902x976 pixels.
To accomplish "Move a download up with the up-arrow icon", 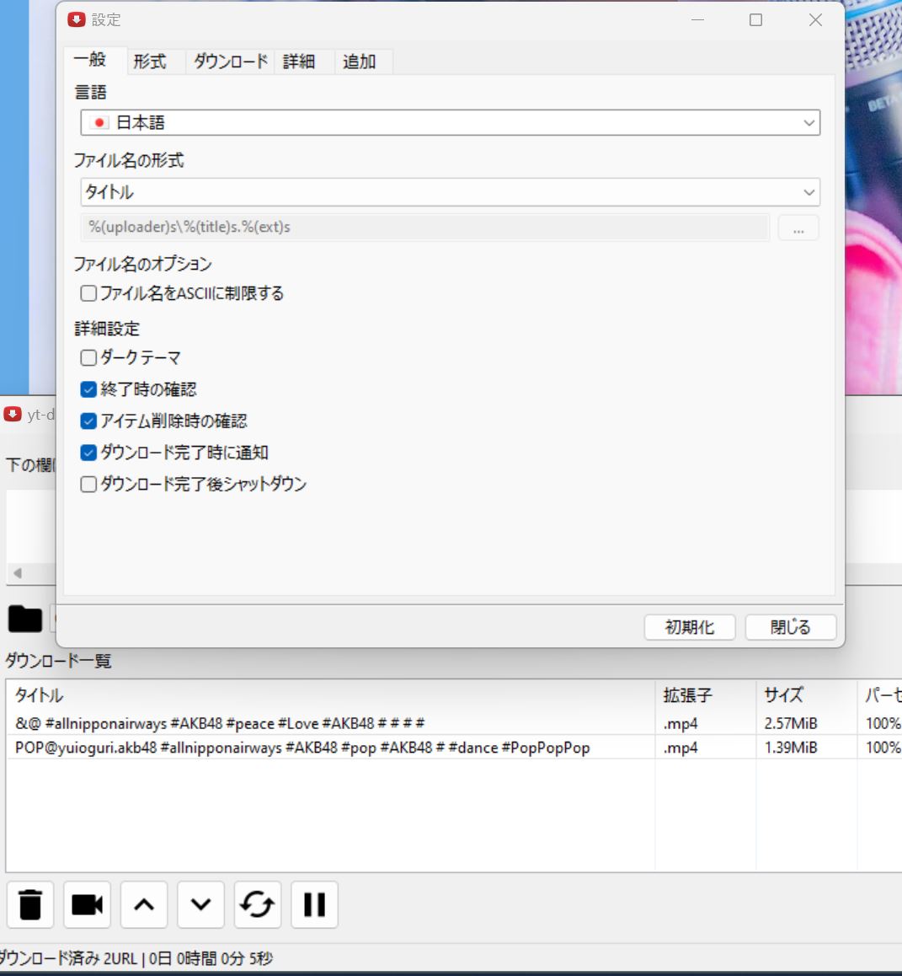I will tap(143, 904).
